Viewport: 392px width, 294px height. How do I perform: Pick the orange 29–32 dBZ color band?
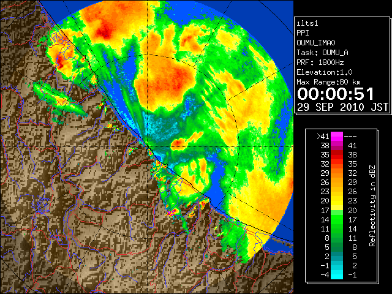click(337, 173)
